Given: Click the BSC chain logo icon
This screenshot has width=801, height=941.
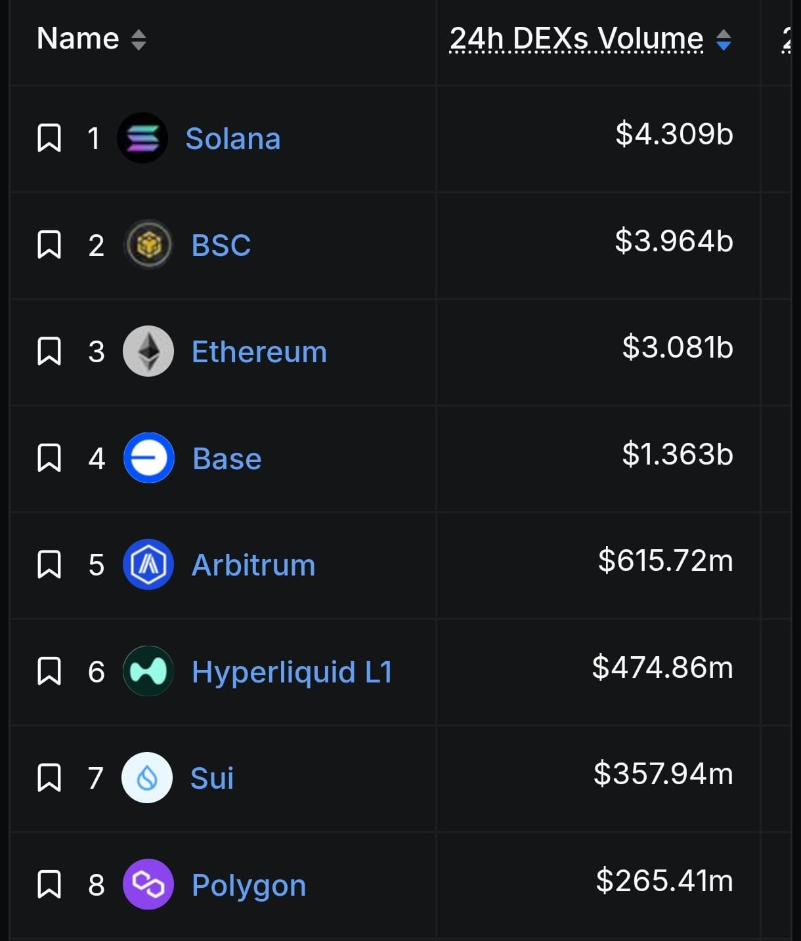Looking at the screenshot, I should 148,245.
